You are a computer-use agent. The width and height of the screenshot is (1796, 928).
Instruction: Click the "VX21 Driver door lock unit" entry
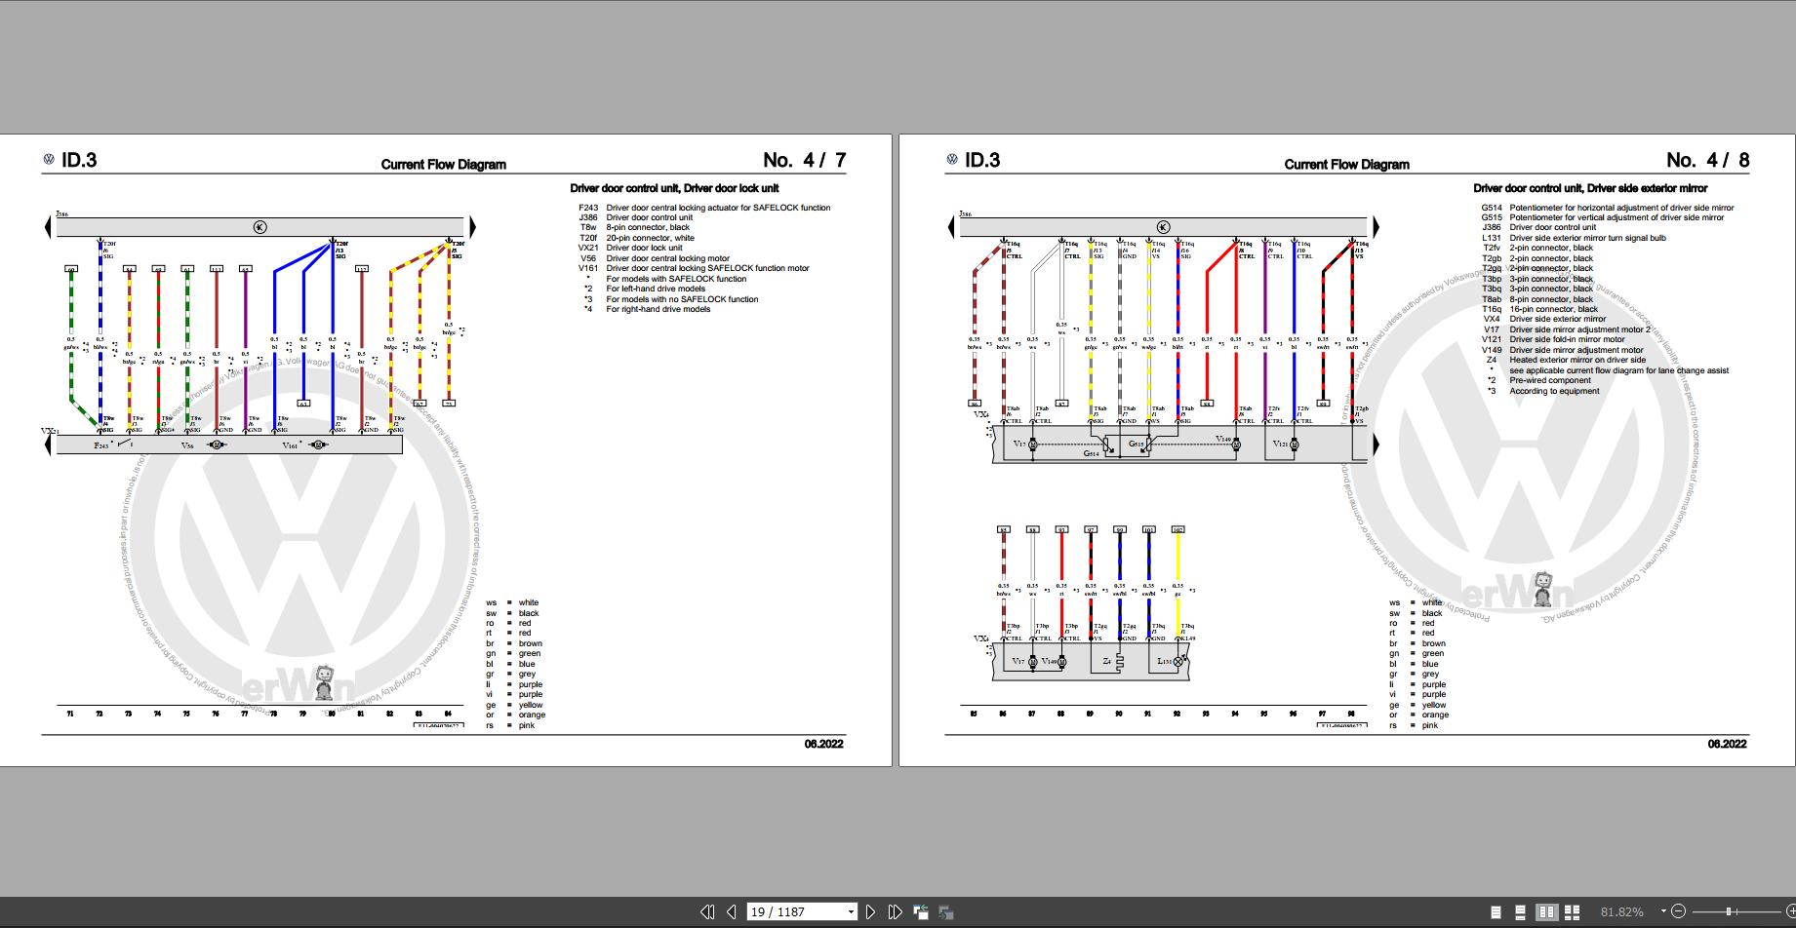tap(630, 248)
